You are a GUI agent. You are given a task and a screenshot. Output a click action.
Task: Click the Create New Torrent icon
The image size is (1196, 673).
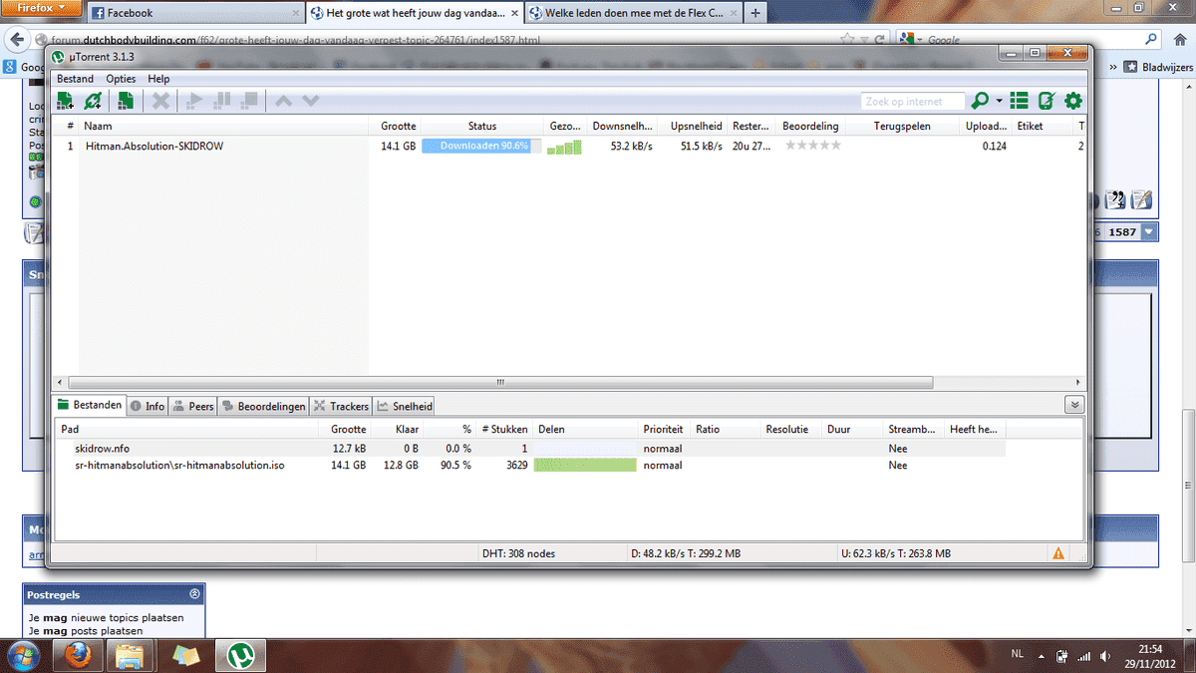[x=126, y=101]
